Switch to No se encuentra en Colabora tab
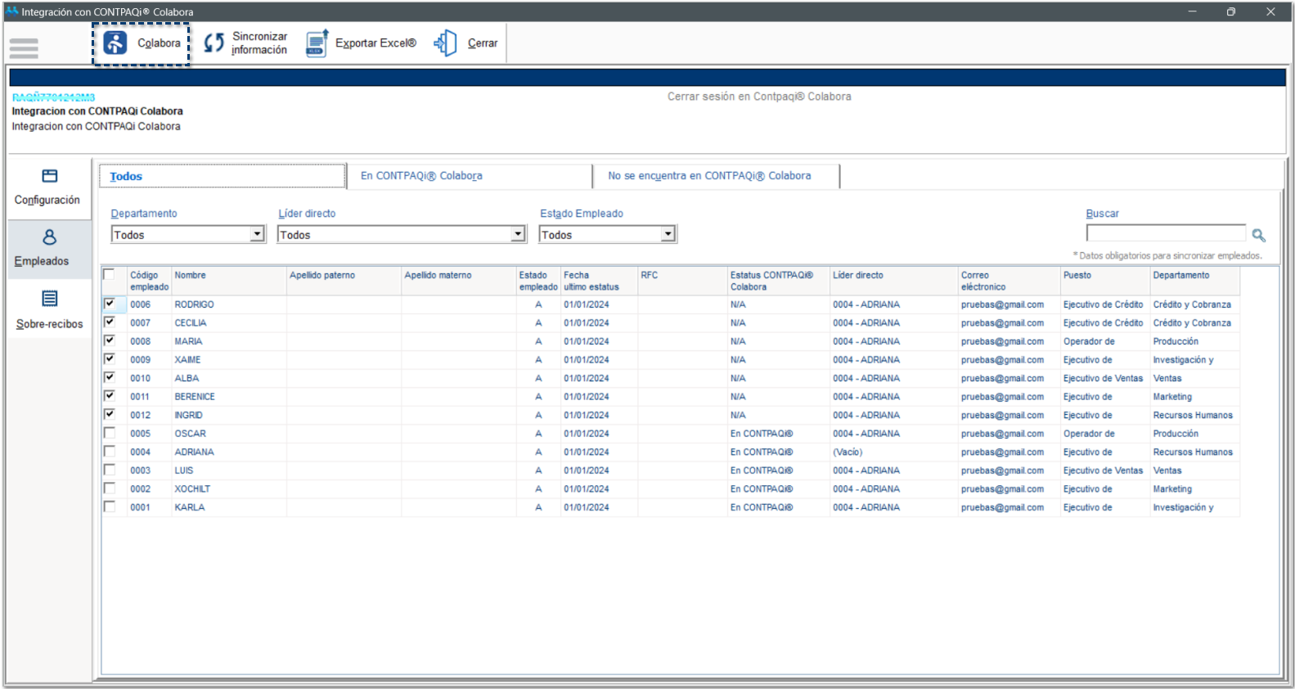1295x689 pixels. tap(709, 176)
